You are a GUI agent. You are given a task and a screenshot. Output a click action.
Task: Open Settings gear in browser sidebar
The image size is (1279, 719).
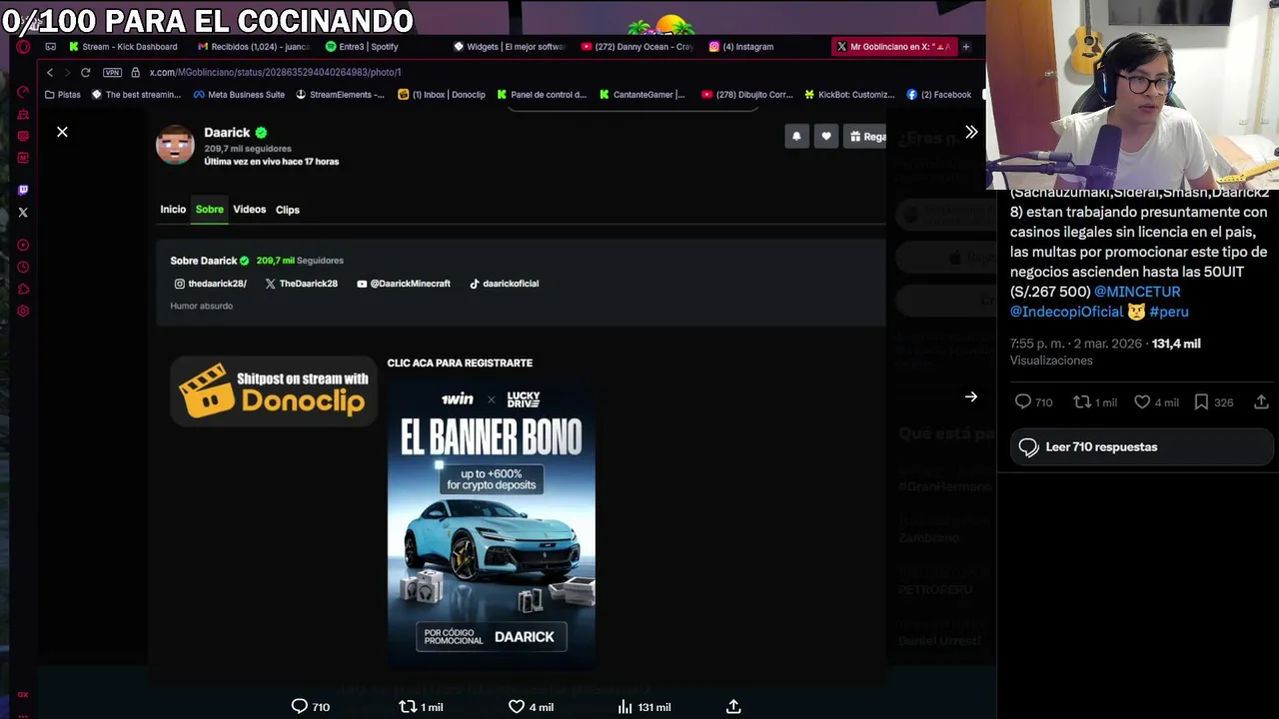[x=23, y=311]
